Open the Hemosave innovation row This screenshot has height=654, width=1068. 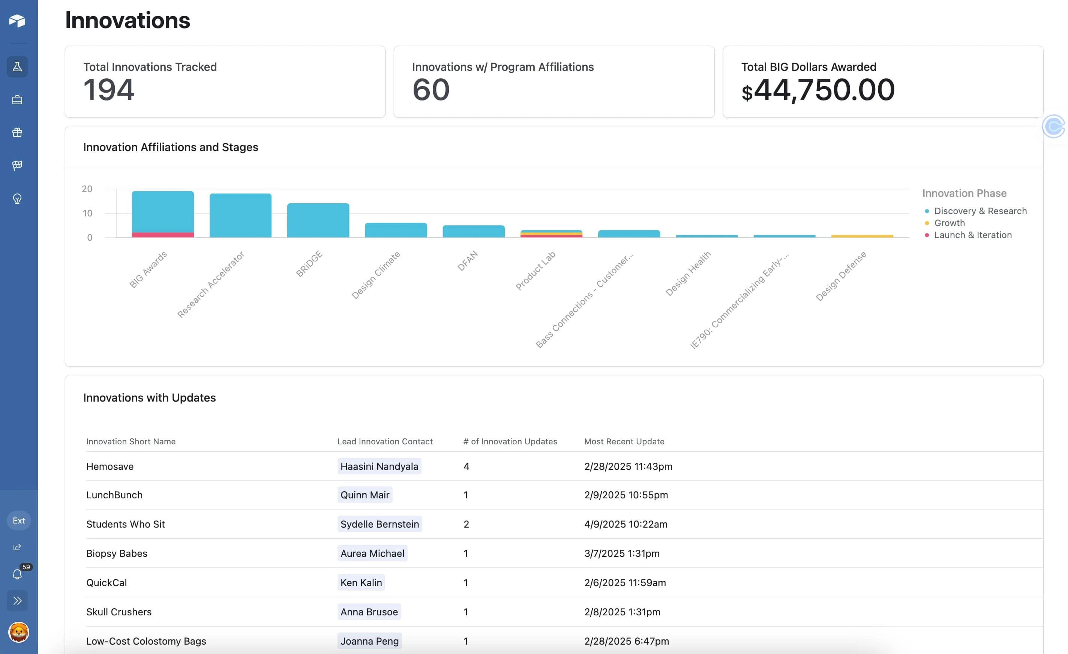pos(110,466)
